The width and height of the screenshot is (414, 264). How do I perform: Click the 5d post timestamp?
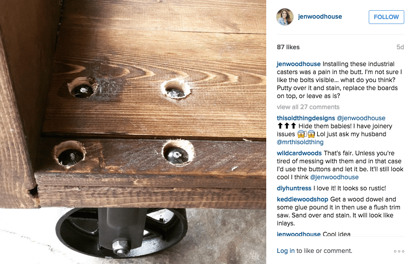[x=400, y=47]
